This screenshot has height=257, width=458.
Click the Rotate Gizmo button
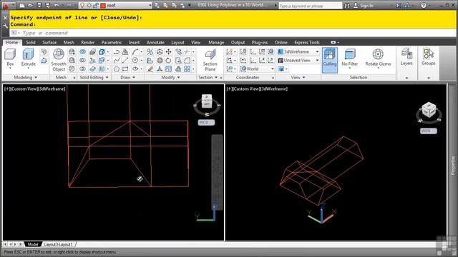pyautogui.click(x=378, y=58)
